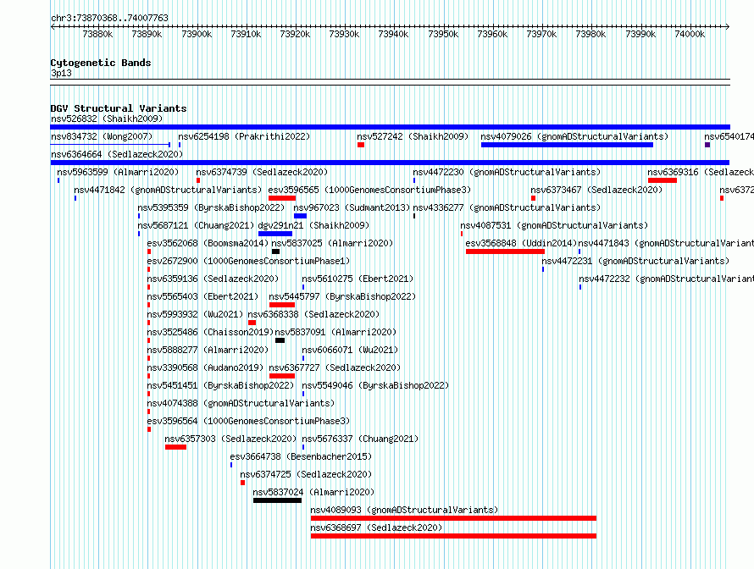Click red bar under nsv4089093

(x=453, y=518)
